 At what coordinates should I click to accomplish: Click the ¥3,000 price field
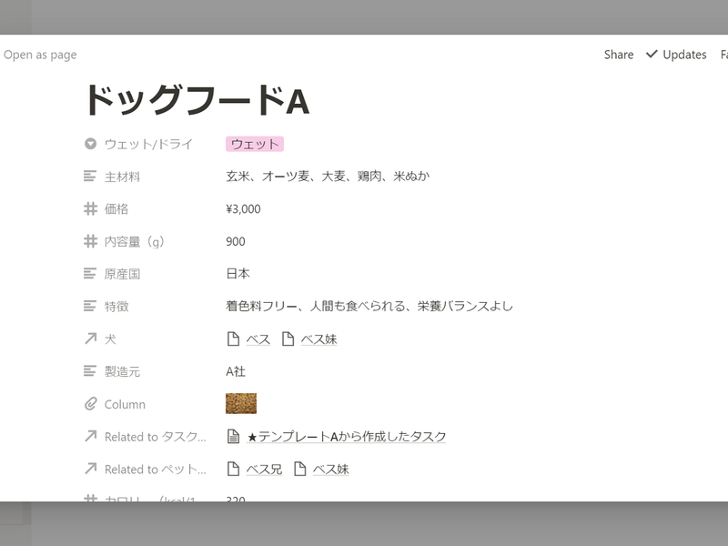point(243,209)
